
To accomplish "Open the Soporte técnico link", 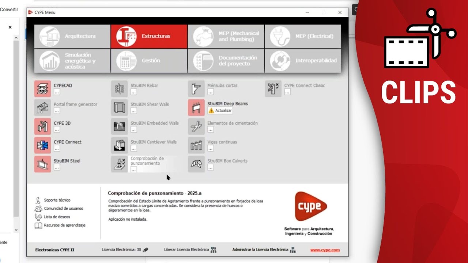I will pos(57,200).
